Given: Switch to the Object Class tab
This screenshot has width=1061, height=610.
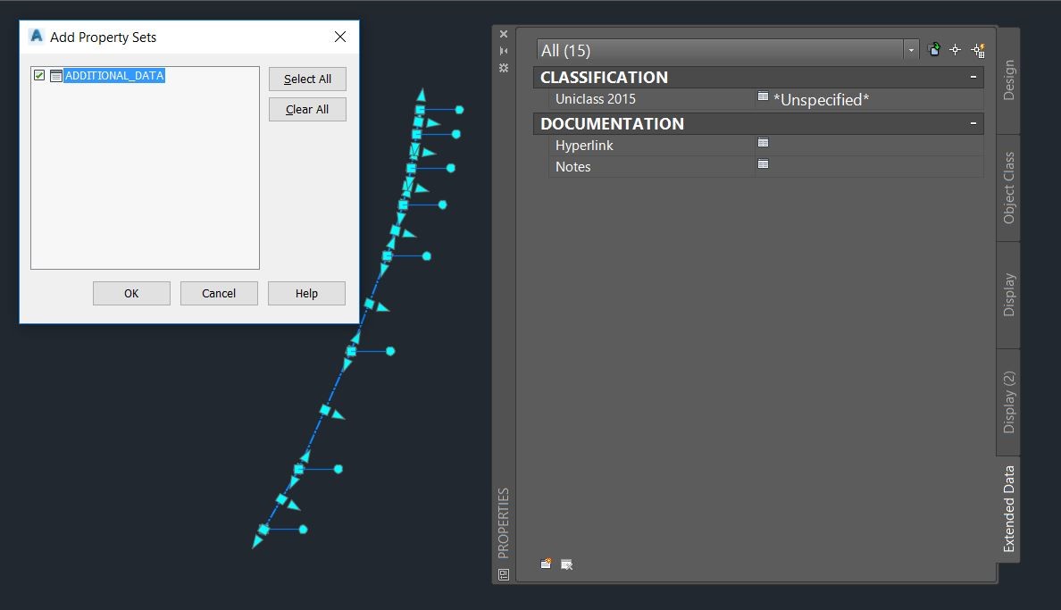Looking at the screenshot, I should click(x=1008, y=188).
